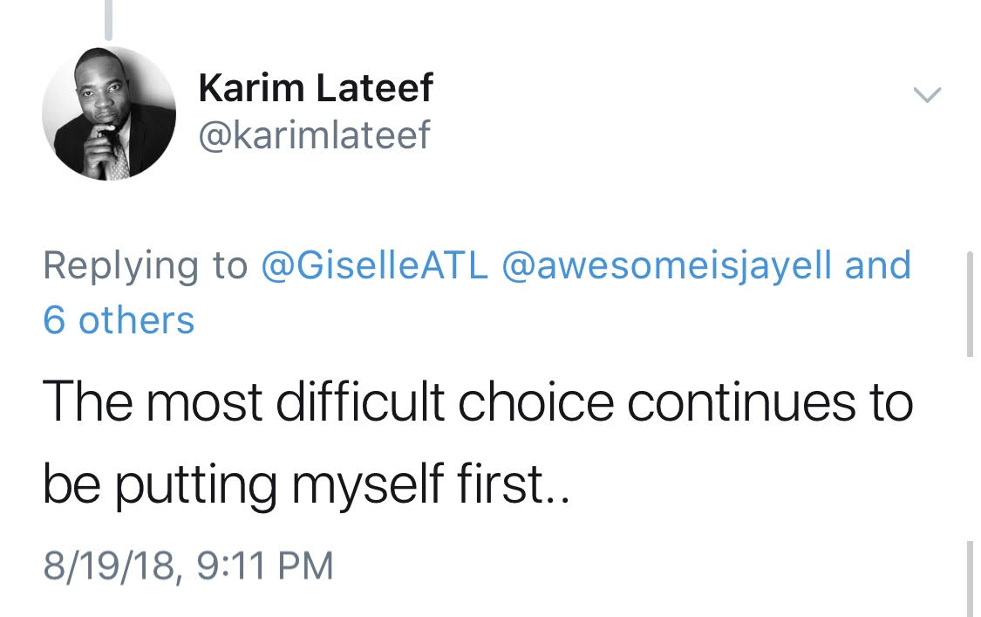Open the tweet options chevron menu
Screen dimensions: 981x617
[x=926, y=94]
